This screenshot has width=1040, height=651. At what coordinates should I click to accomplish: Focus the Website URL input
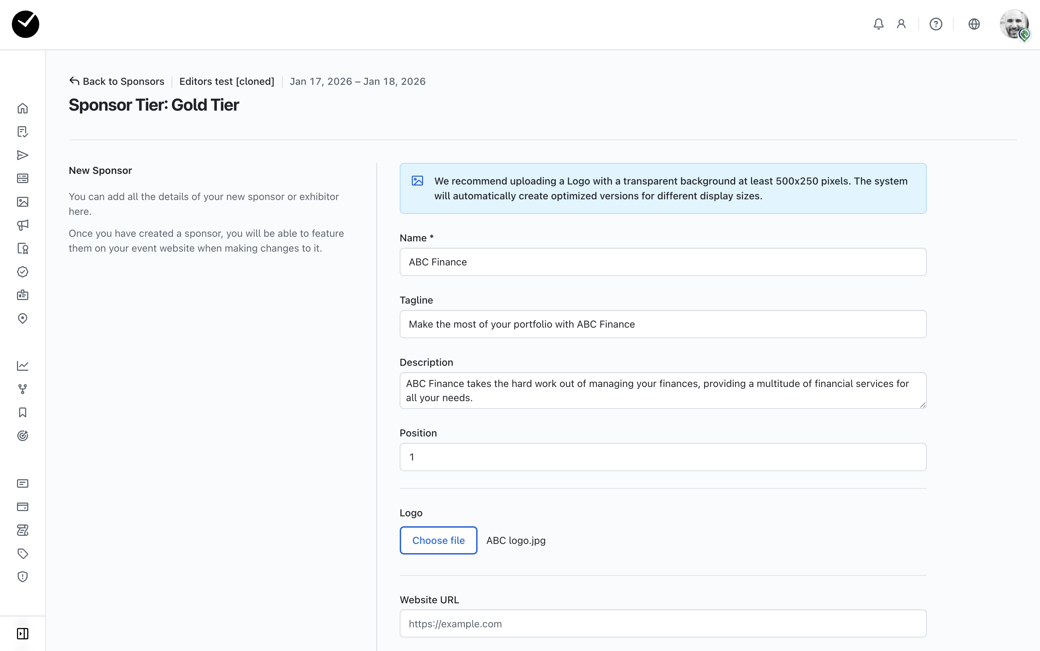(x=663, y=623)
